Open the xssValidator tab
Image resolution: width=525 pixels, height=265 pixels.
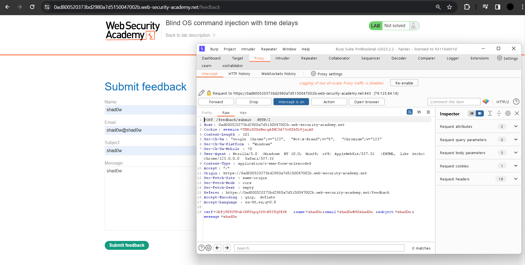tap(232, 66)
